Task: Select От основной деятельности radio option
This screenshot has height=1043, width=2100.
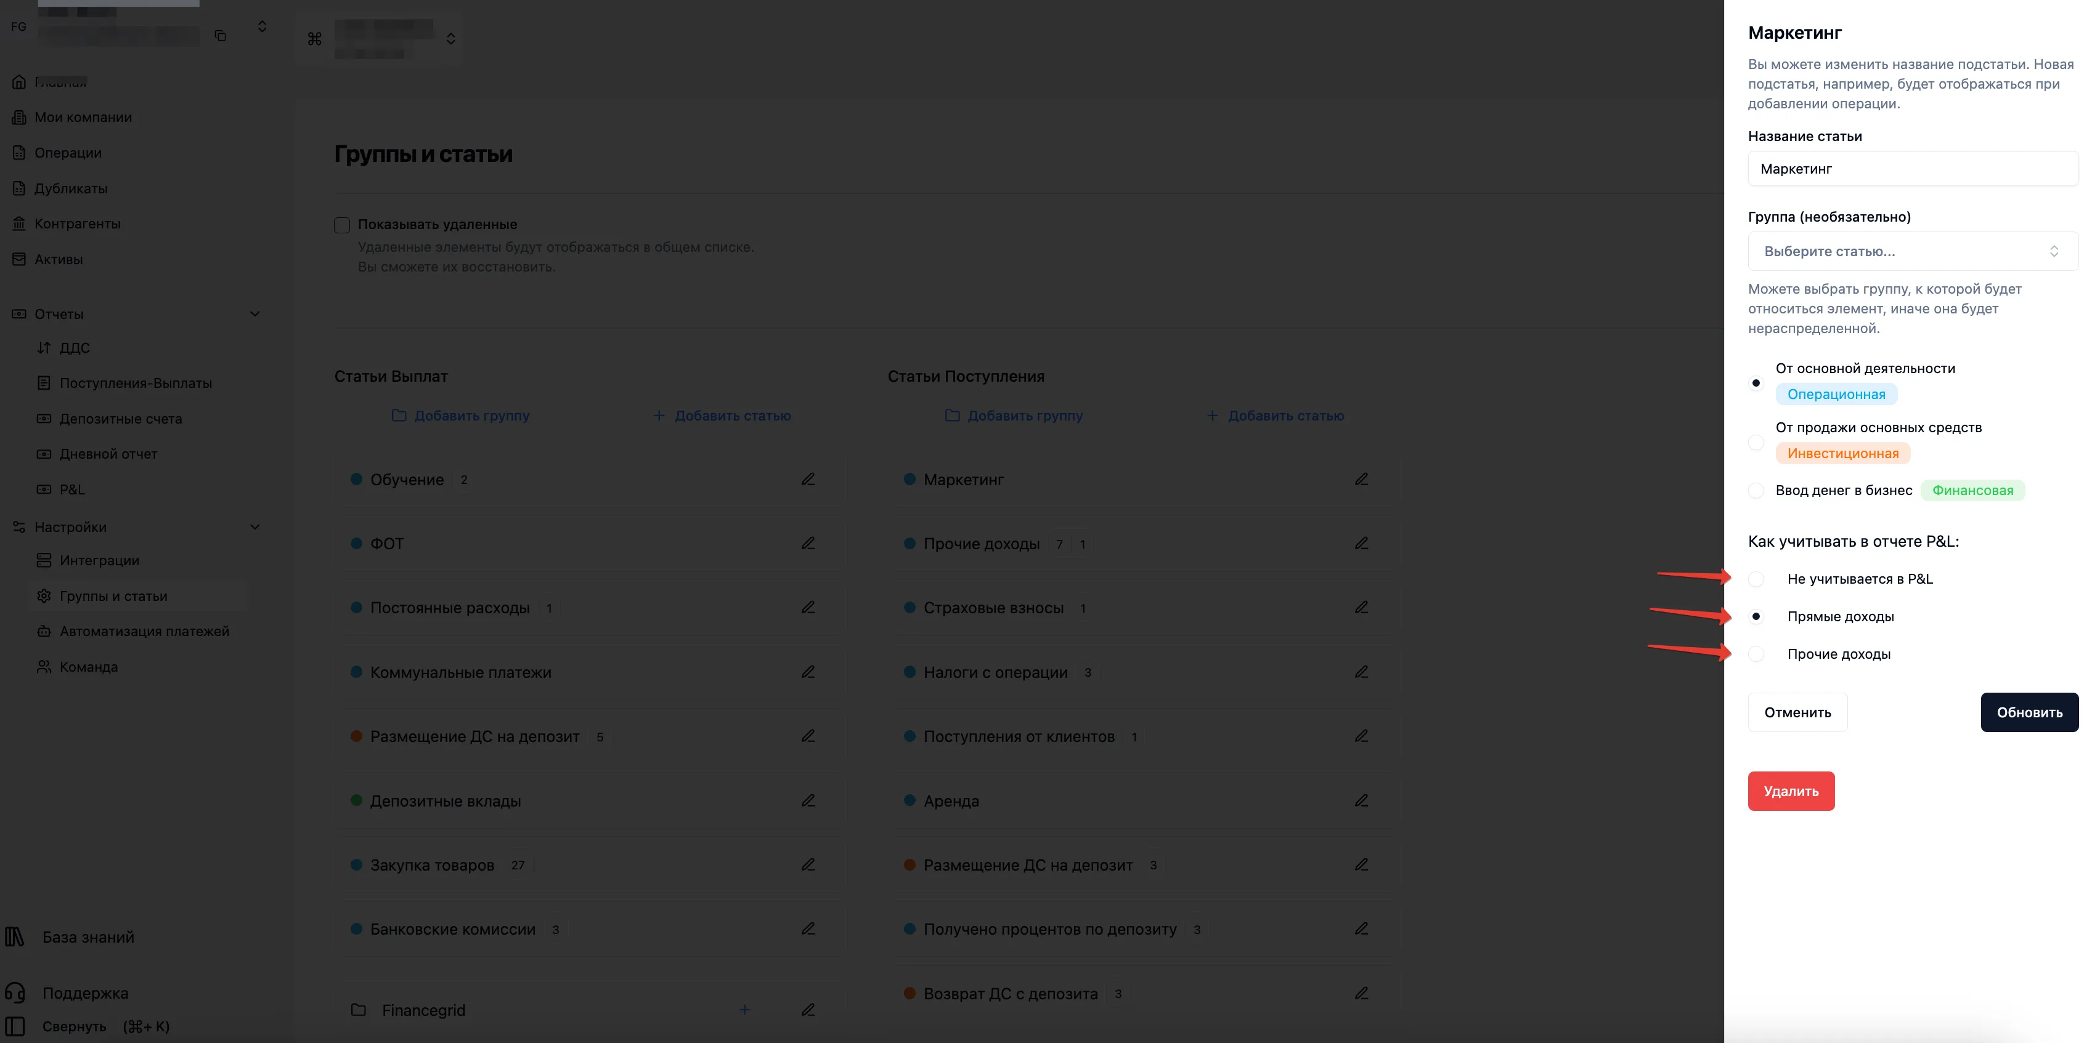Action: click(x=1756, y=383)
